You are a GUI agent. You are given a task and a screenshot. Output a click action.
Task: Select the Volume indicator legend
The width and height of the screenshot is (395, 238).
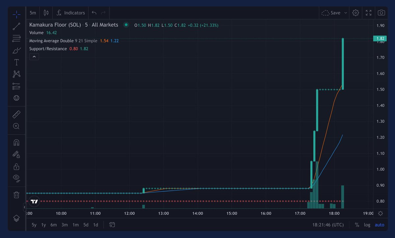[x=36, y=33]
